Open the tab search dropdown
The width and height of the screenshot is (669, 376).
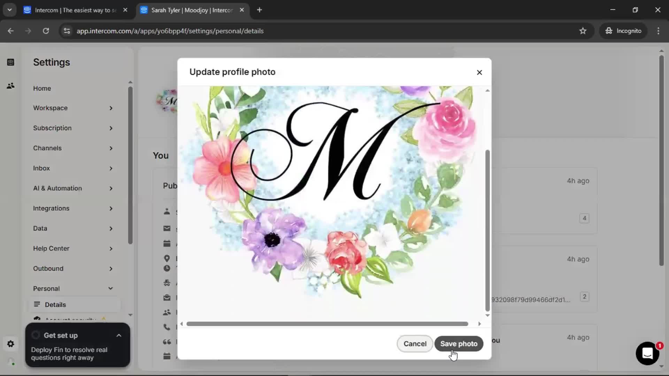(10, 10)
